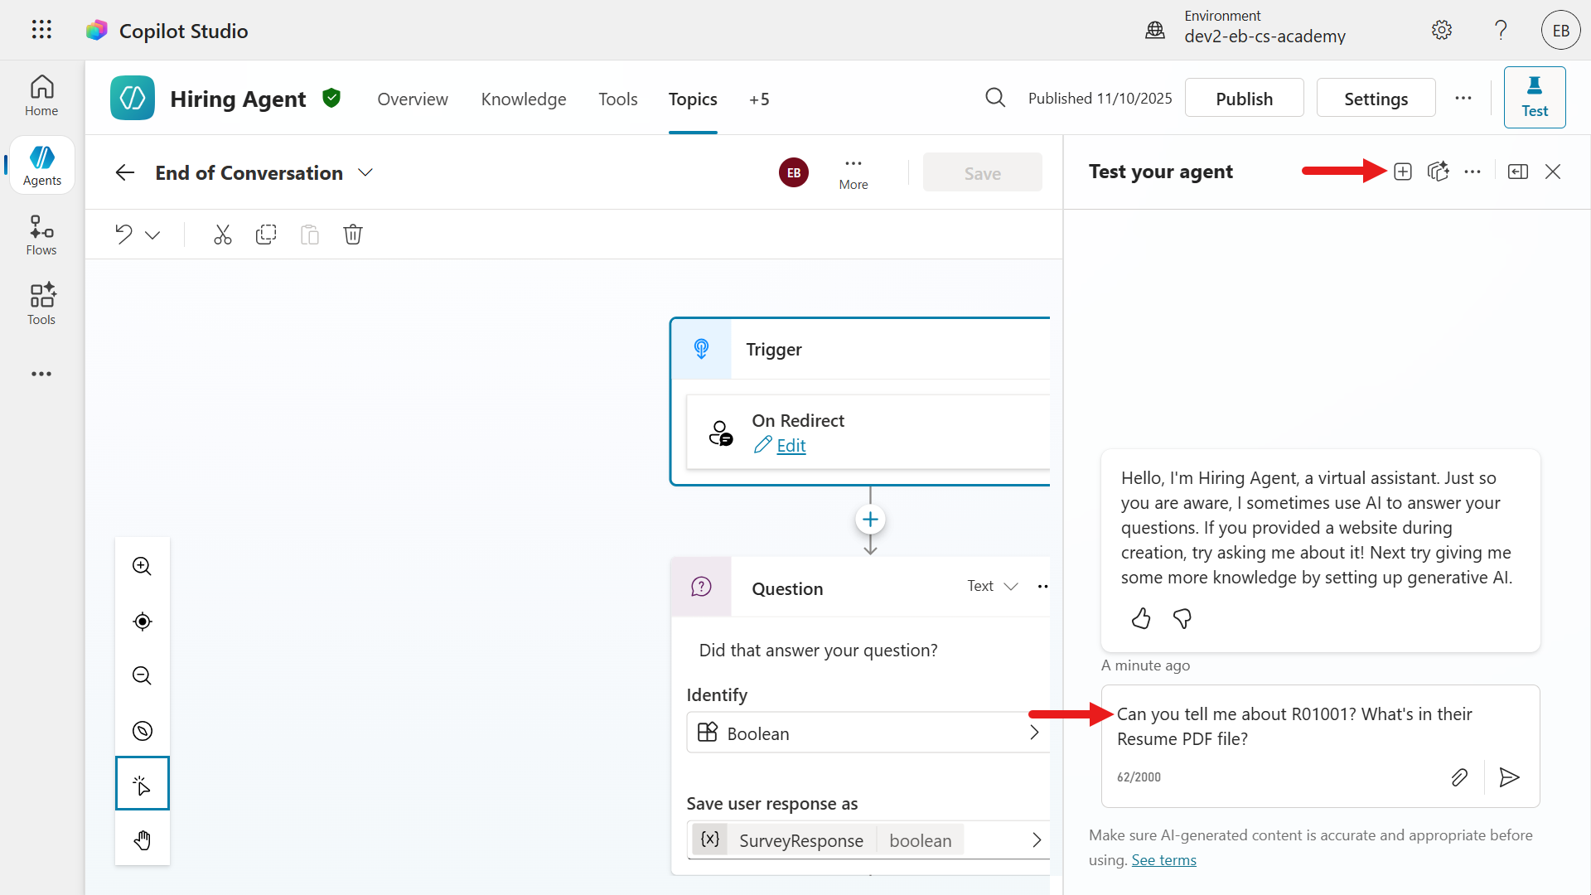Screen dimensions: 1591x895
Task: Click the copy icon in editing toolbar
Action: click(266, 235)
